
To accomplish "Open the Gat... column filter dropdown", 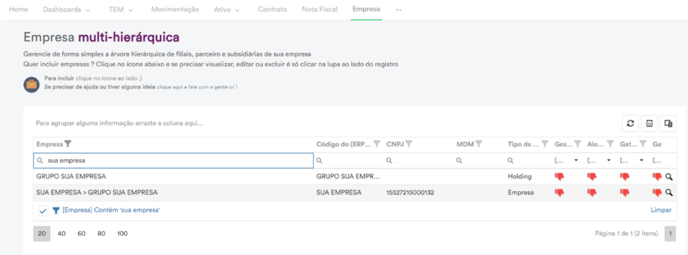I will pos(642,161).
